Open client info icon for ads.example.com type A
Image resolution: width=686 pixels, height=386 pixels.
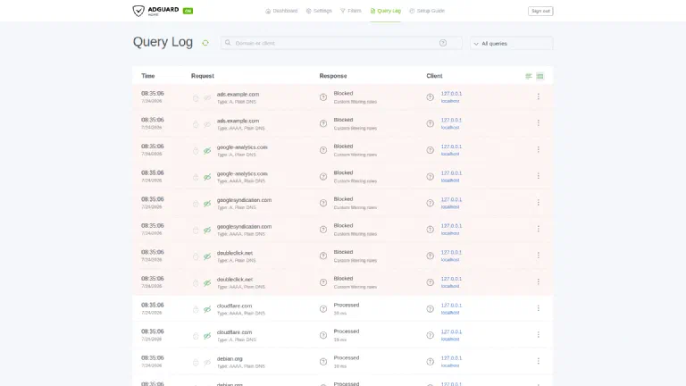pos(430,97)
